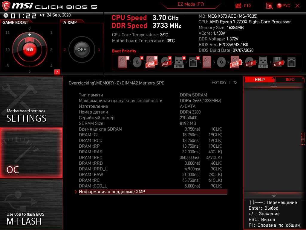Image resolution: width=306 pixels, height=230 pixels.
Task: Switch to the HELP tab
Action: tap(259, 79)
